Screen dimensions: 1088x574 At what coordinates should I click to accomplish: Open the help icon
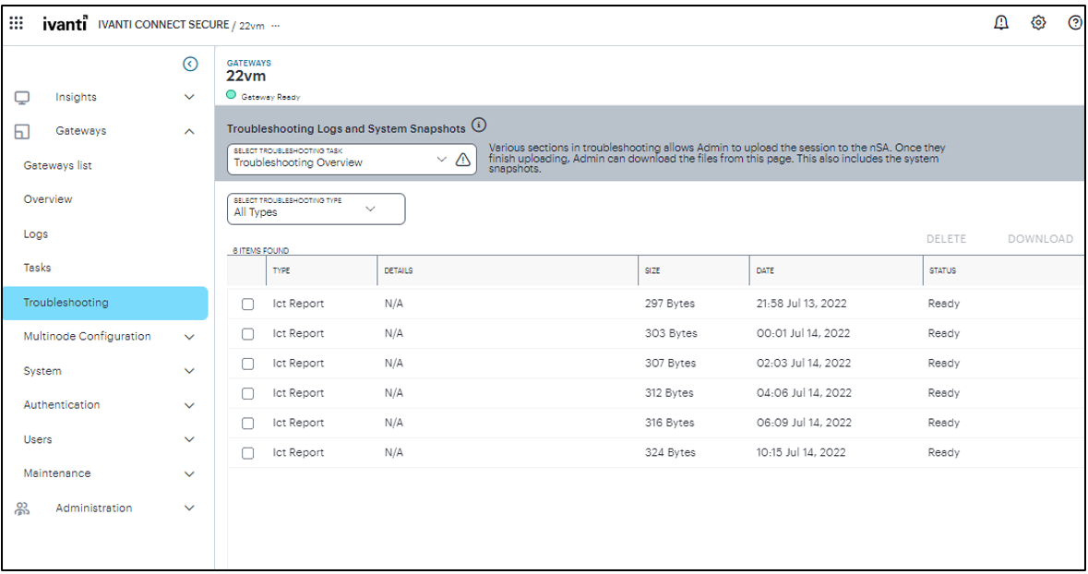[1073, 22]
